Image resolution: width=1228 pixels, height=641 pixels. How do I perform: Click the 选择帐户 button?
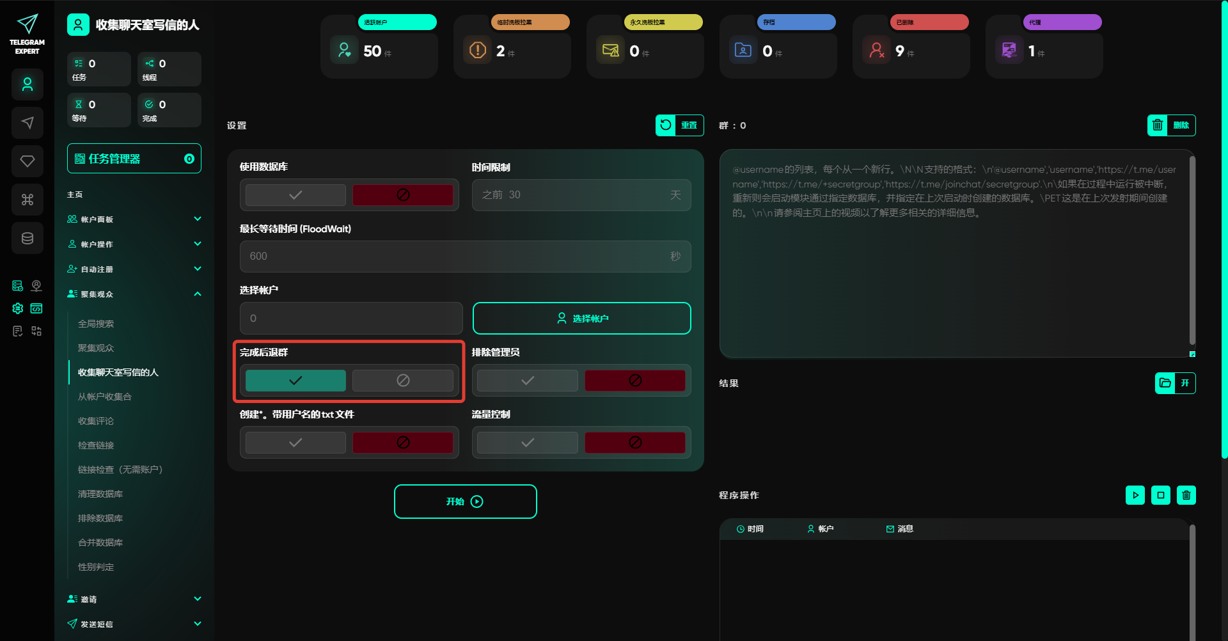coord(581,319)
